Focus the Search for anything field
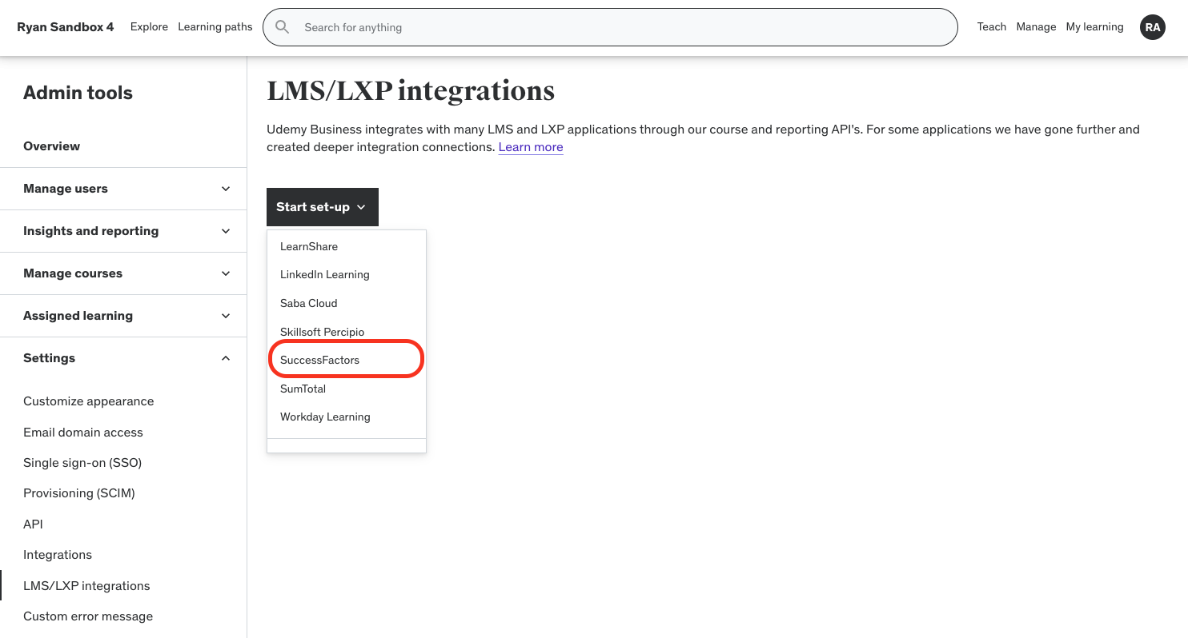Screen dimensions: 1188x638 pos(610,27)
